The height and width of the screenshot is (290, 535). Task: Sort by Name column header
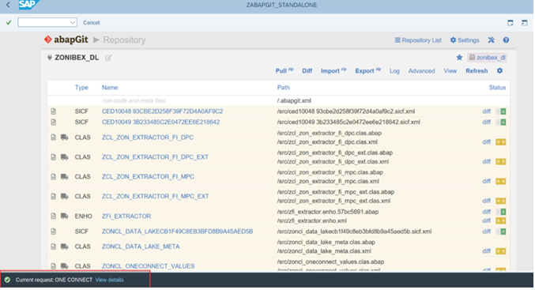click(x=110, y=88)
